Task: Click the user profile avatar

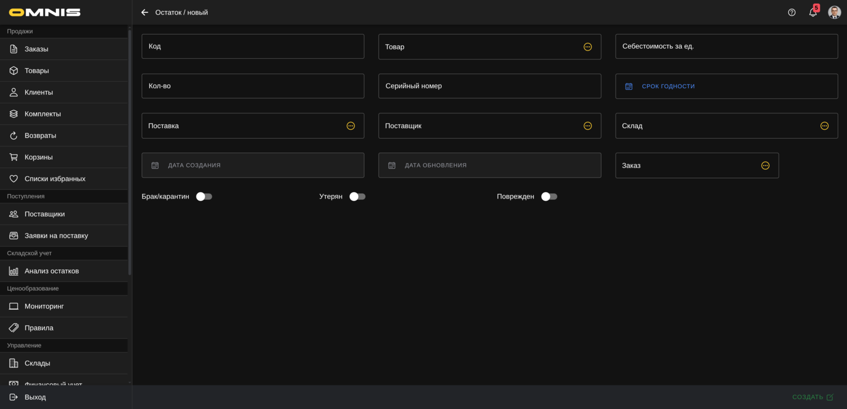Action: click(834, 12)
